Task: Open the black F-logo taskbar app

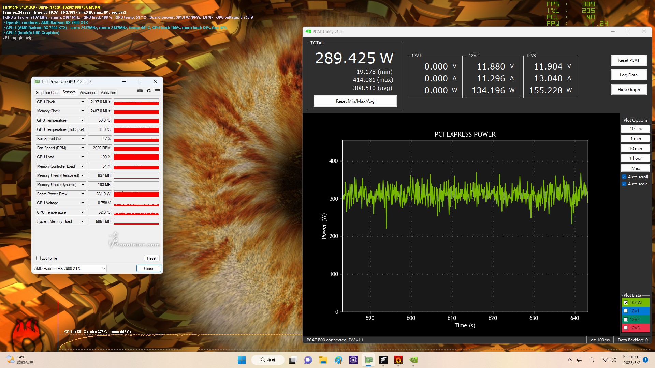Action: (x=383, y=360)
